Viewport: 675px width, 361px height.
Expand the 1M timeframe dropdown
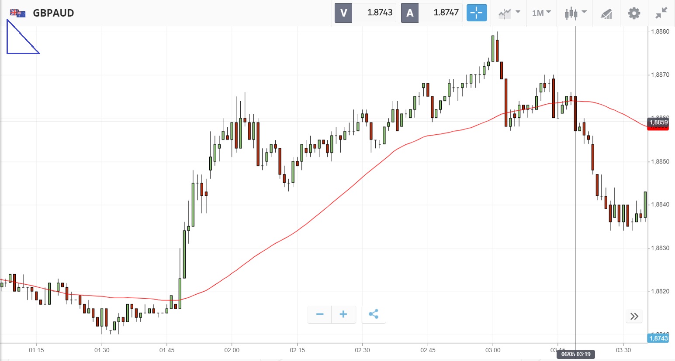pos(541,13)
